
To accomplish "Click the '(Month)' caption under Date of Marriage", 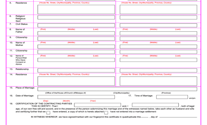I will coord(66,101).
